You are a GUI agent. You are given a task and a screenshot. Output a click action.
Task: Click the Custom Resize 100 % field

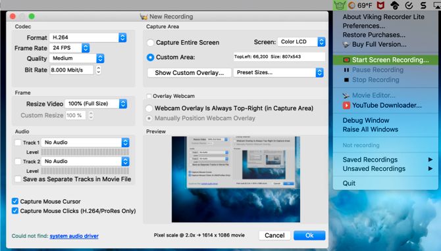[76, 116]
